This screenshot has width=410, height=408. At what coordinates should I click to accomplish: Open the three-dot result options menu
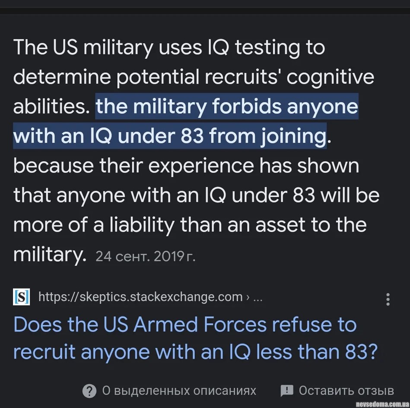388,299
